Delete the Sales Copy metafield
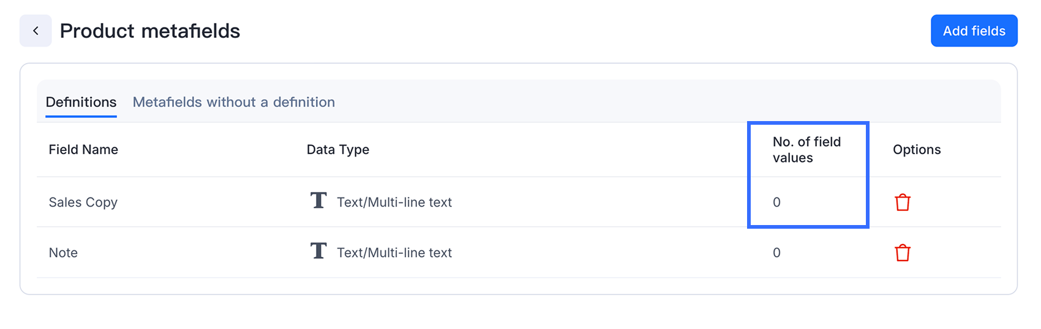This screenshot has width=1041, height=329. tap(903, 202)
